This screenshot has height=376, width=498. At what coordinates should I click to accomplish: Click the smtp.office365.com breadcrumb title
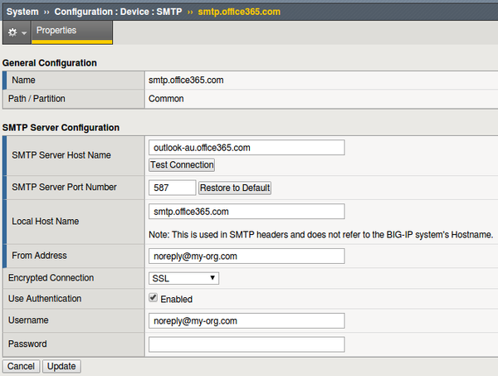click(237, 9)
